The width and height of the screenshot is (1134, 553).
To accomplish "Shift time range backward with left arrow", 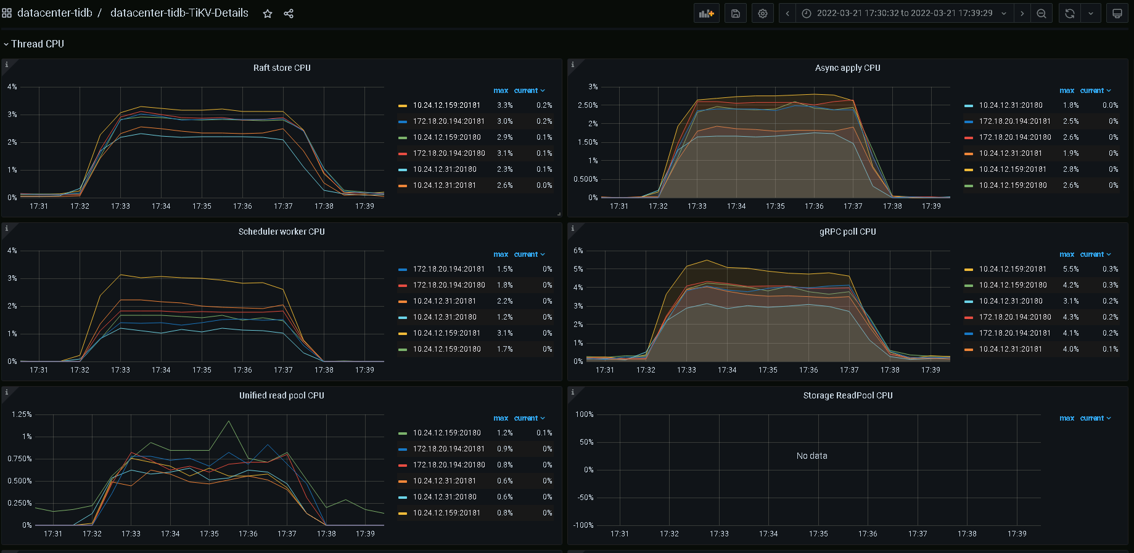I will [x=787, y=14].
